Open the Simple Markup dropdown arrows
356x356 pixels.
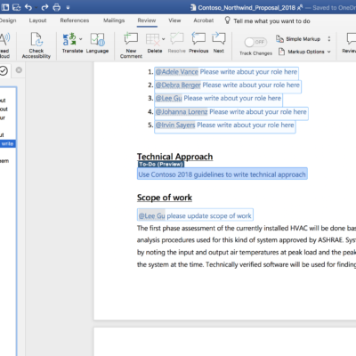click(x=329, y=39)
